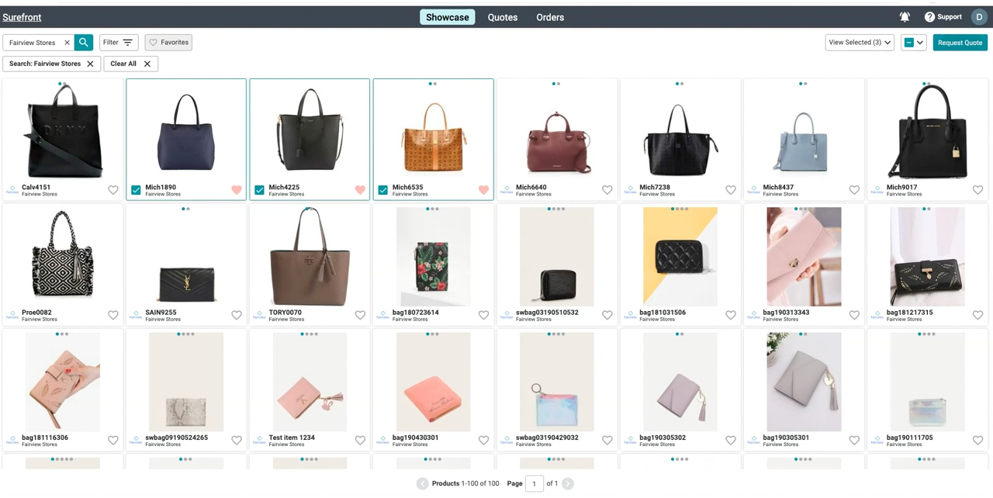Open the Support help icon

pyautogui.click(x=929, y=17)
